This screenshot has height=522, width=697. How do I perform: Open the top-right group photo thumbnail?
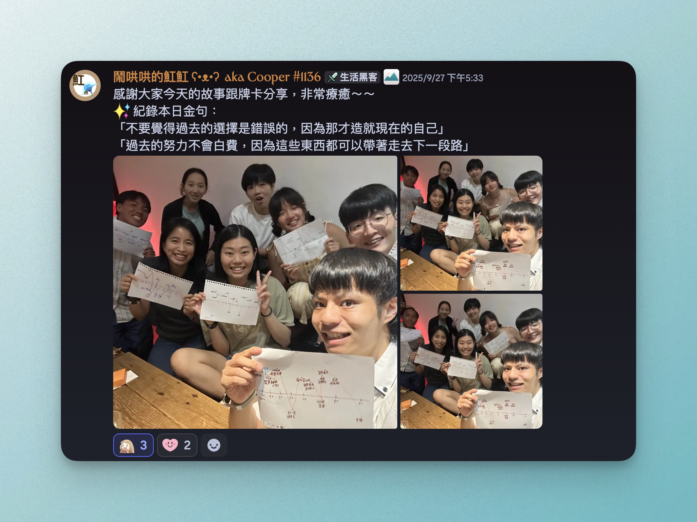[x=471, y=223]
